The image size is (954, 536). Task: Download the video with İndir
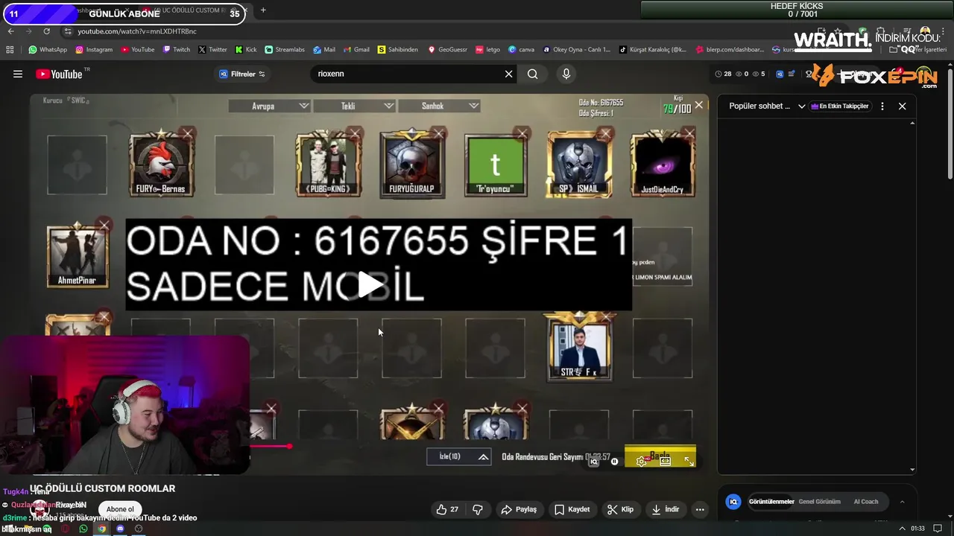[665, 509]
